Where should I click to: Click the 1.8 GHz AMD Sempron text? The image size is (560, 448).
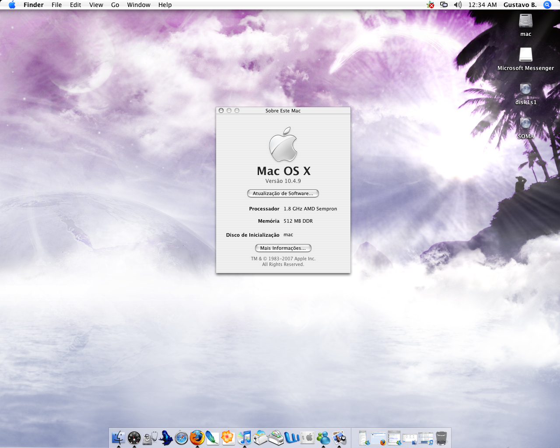pyautogui.click(x=310, y=209)
